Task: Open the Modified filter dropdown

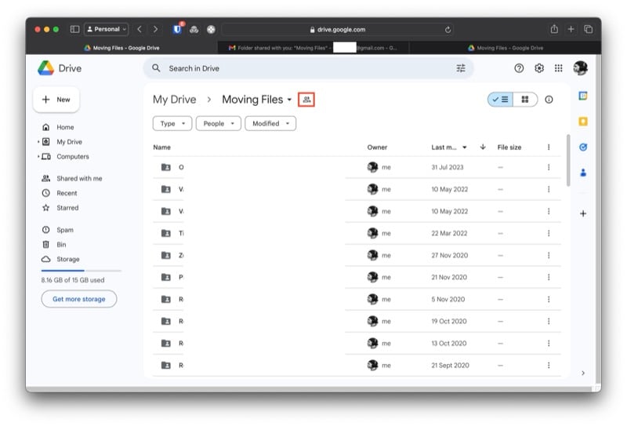Action: (x=270, y=124)
